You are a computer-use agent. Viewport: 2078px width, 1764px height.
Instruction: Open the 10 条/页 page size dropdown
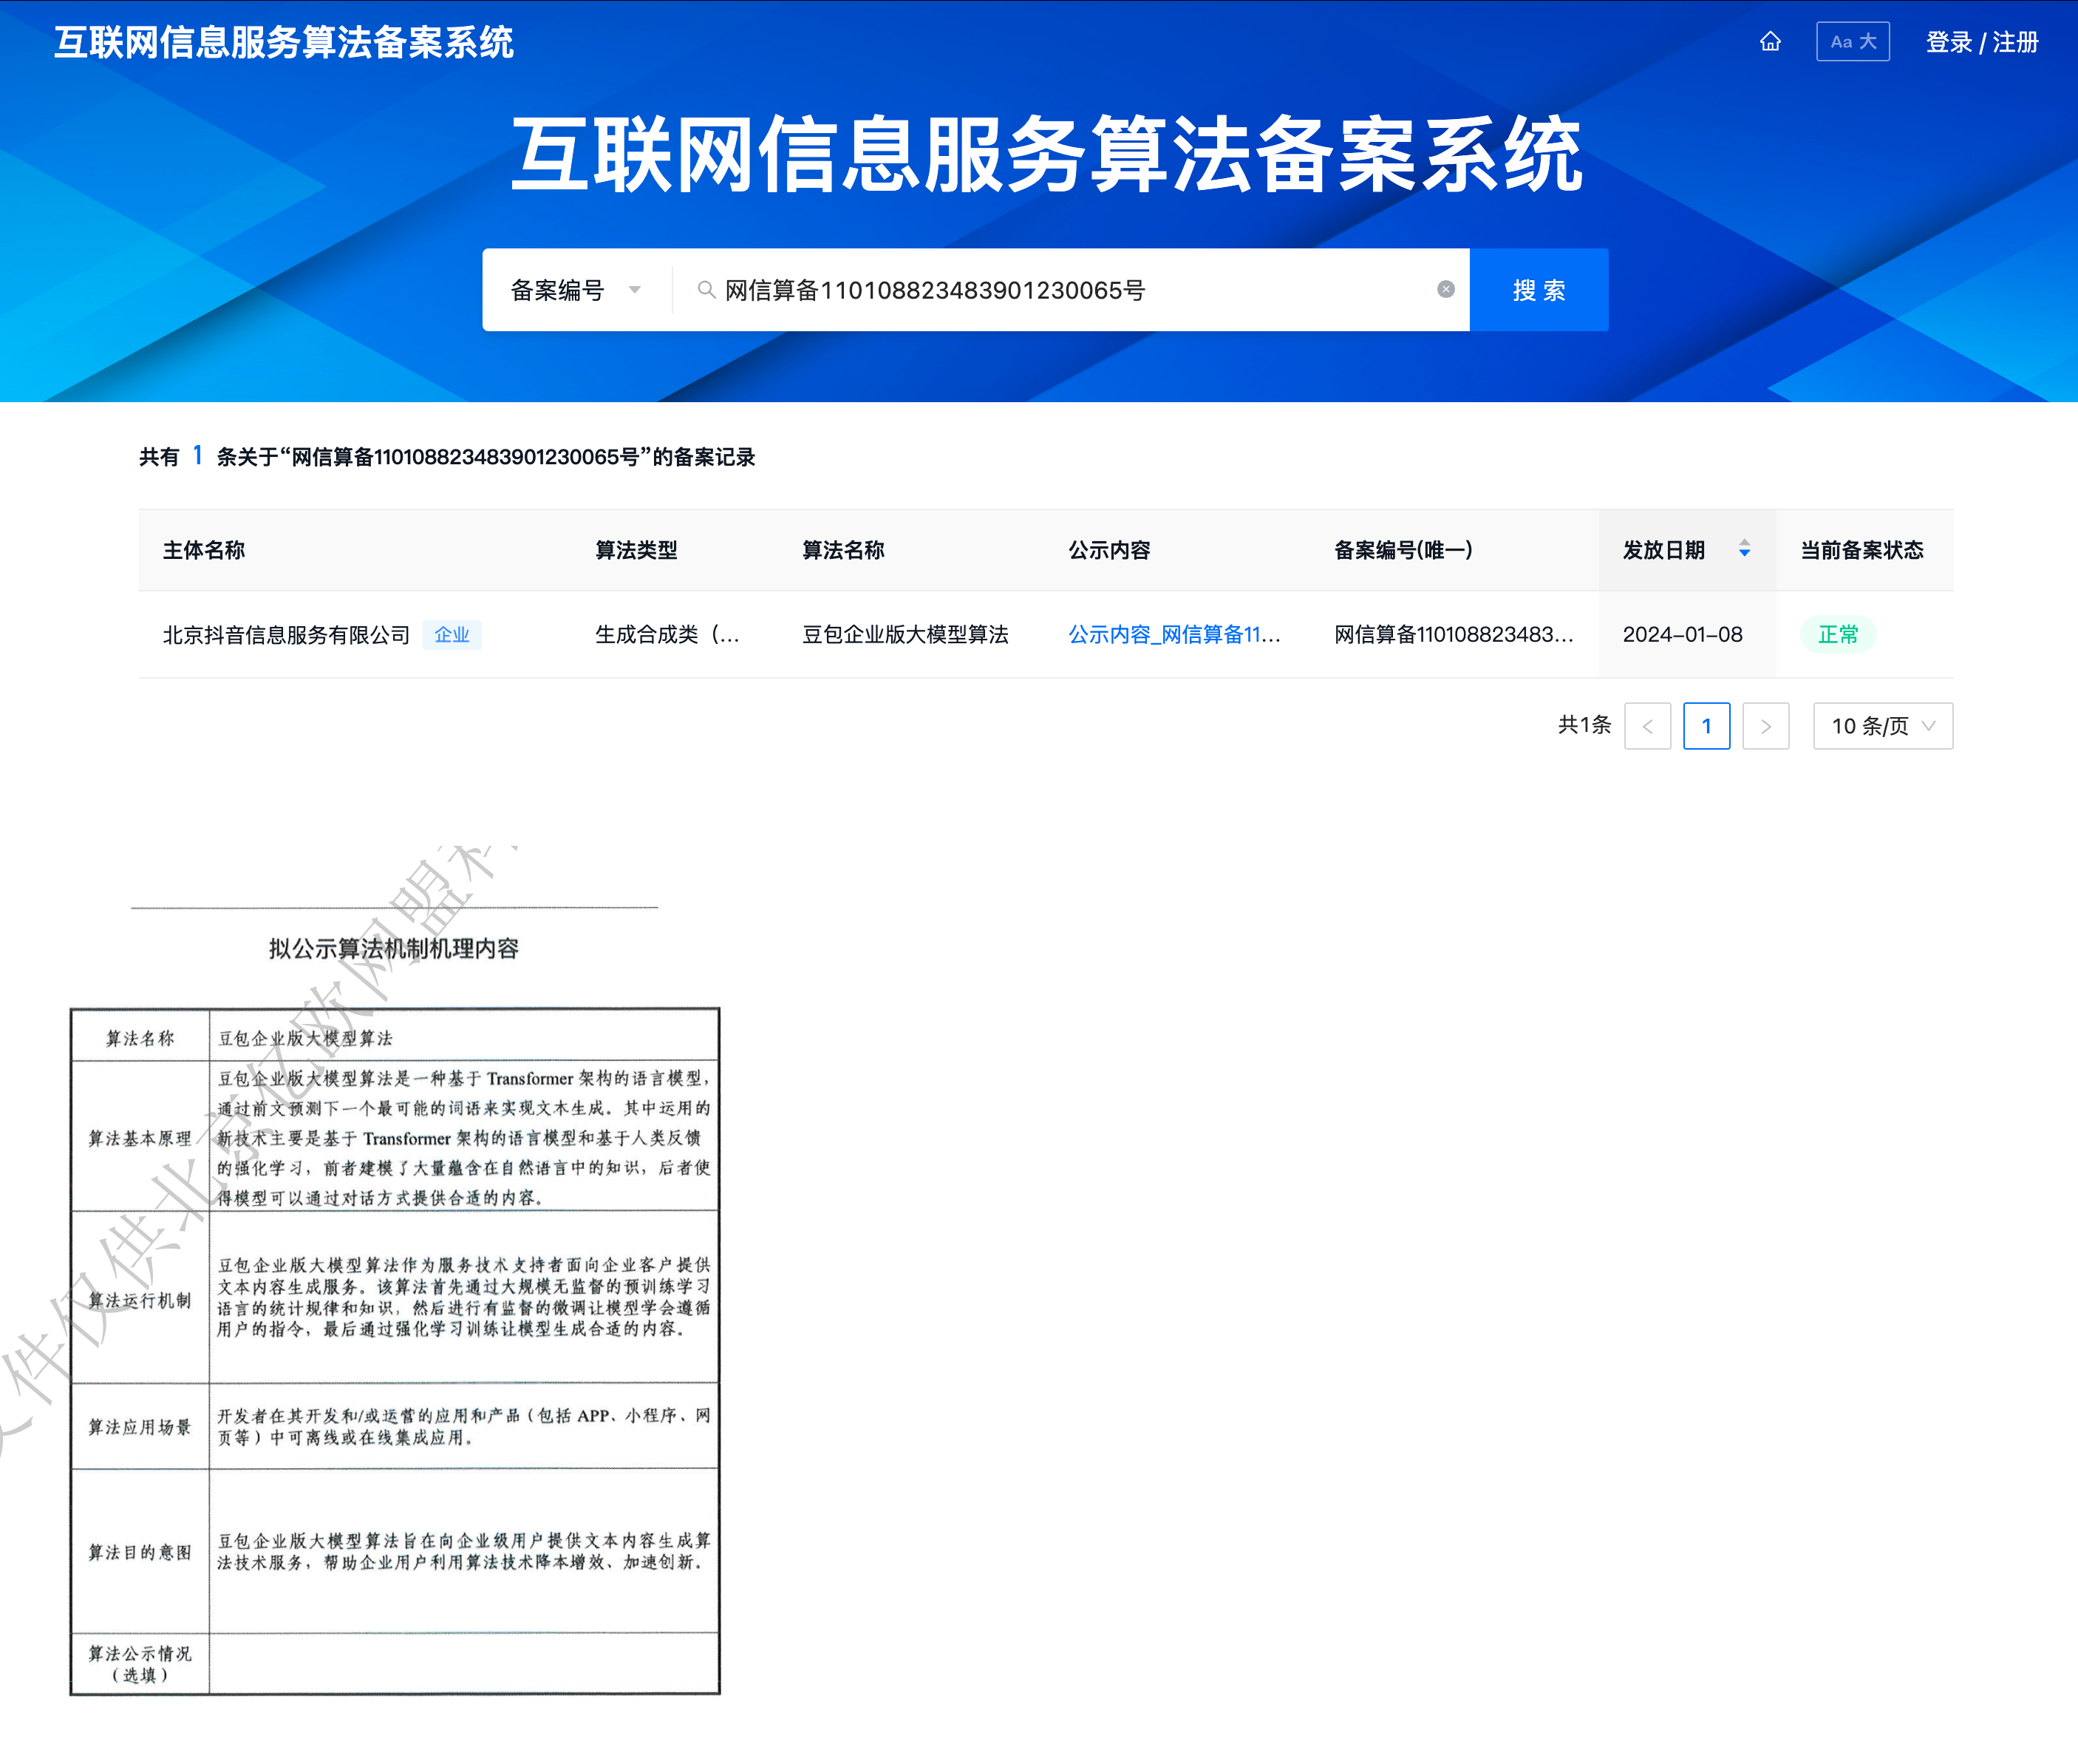pos(1882,726)
